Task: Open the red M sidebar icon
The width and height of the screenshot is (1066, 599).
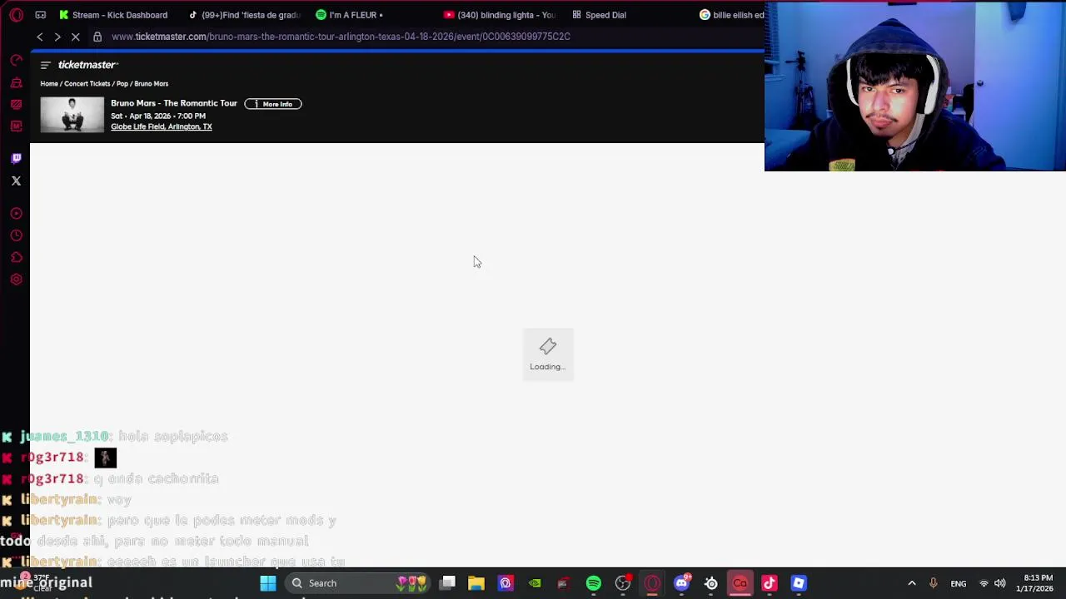Action: [x=16, y=126]
